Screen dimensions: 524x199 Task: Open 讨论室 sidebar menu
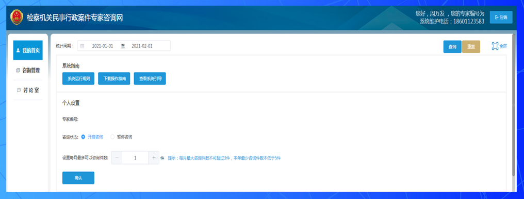[x=28, y=90]
